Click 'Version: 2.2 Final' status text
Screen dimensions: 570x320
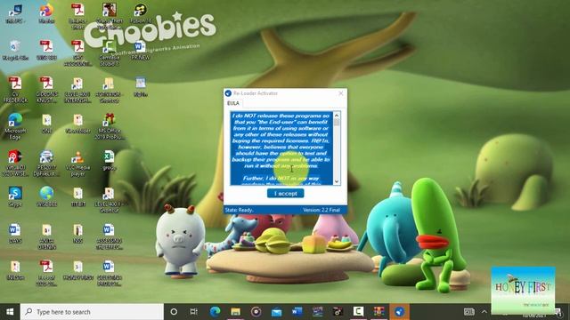[x=322, y=210]
